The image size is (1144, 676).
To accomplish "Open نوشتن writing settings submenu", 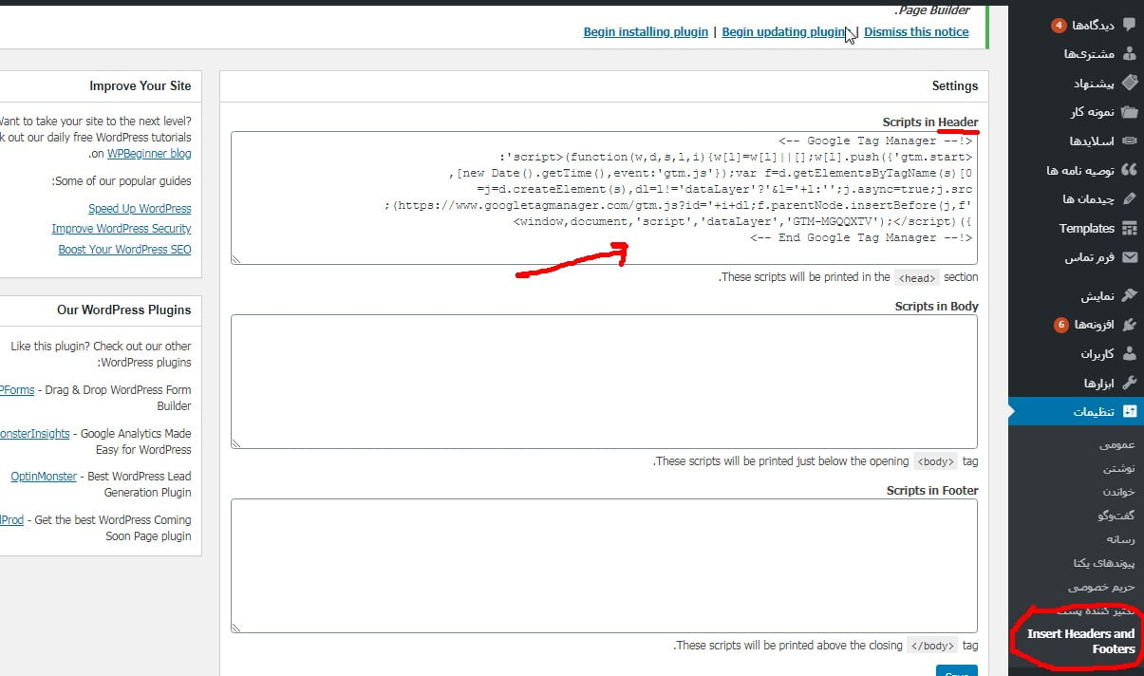I will (x=1119, y=468).
